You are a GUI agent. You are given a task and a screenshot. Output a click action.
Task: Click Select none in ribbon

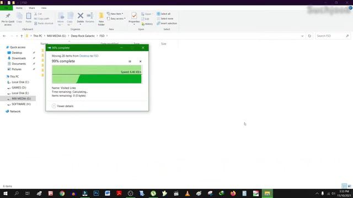pos(165,19)
